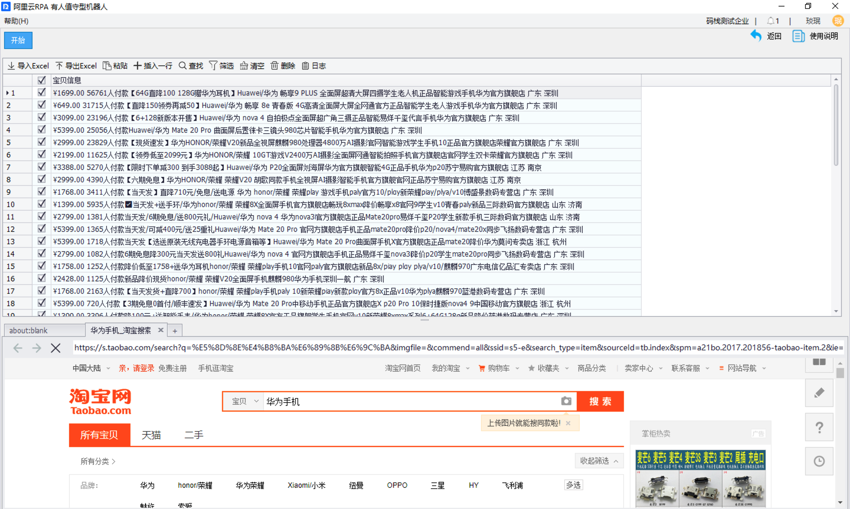The width and height of the screenshot is (850, 509).
Task: Click the 返回 back arrow icon
Action: coord(756,36)
